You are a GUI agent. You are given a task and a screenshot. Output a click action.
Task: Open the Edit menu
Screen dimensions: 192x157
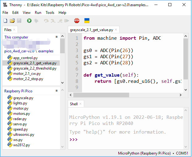coord(15,13)
